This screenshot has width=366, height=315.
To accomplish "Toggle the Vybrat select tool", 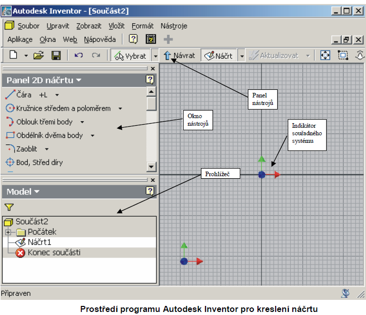I will point(130,56).
